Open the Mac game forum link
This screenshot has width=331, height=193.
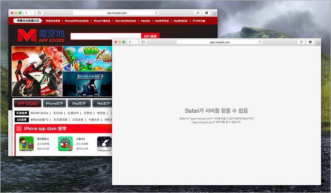point(181,21)
